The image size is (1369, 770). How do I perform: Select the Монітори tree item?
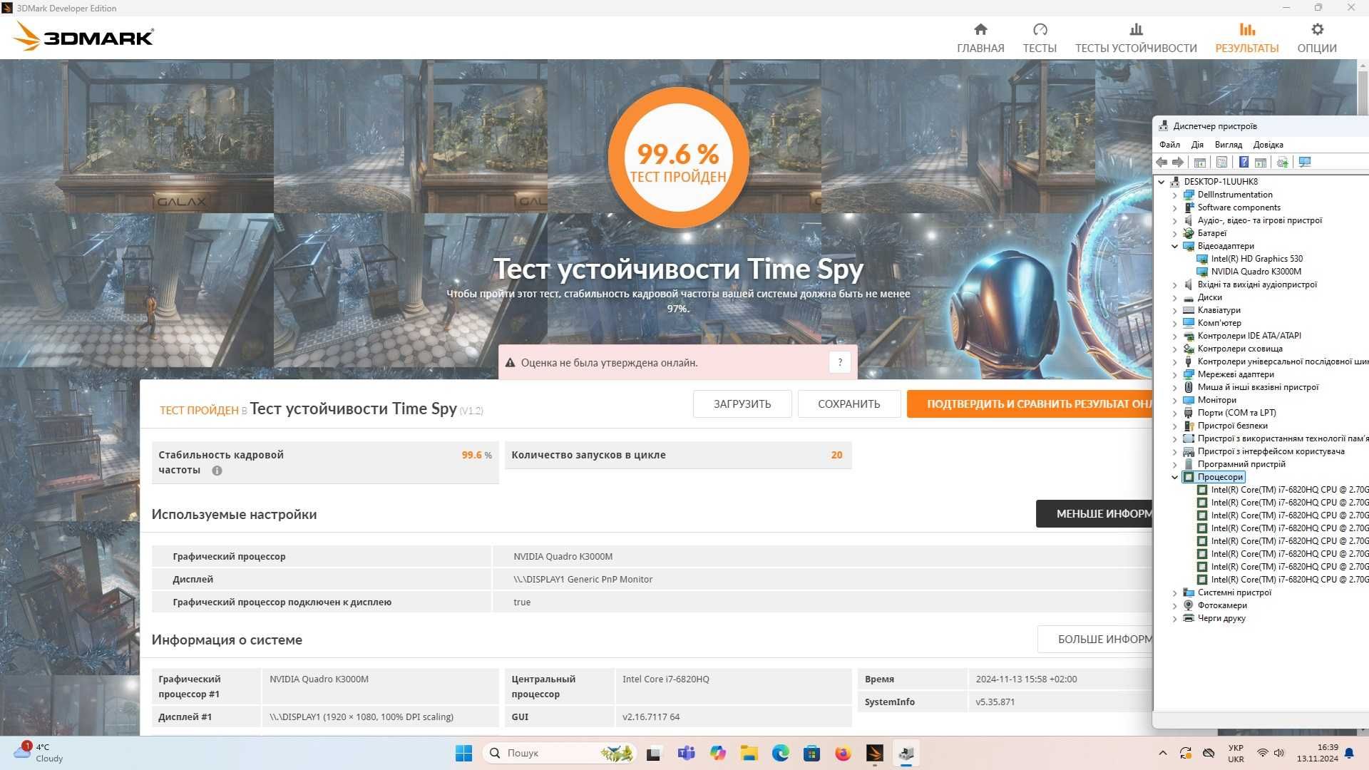(1216, 400)
